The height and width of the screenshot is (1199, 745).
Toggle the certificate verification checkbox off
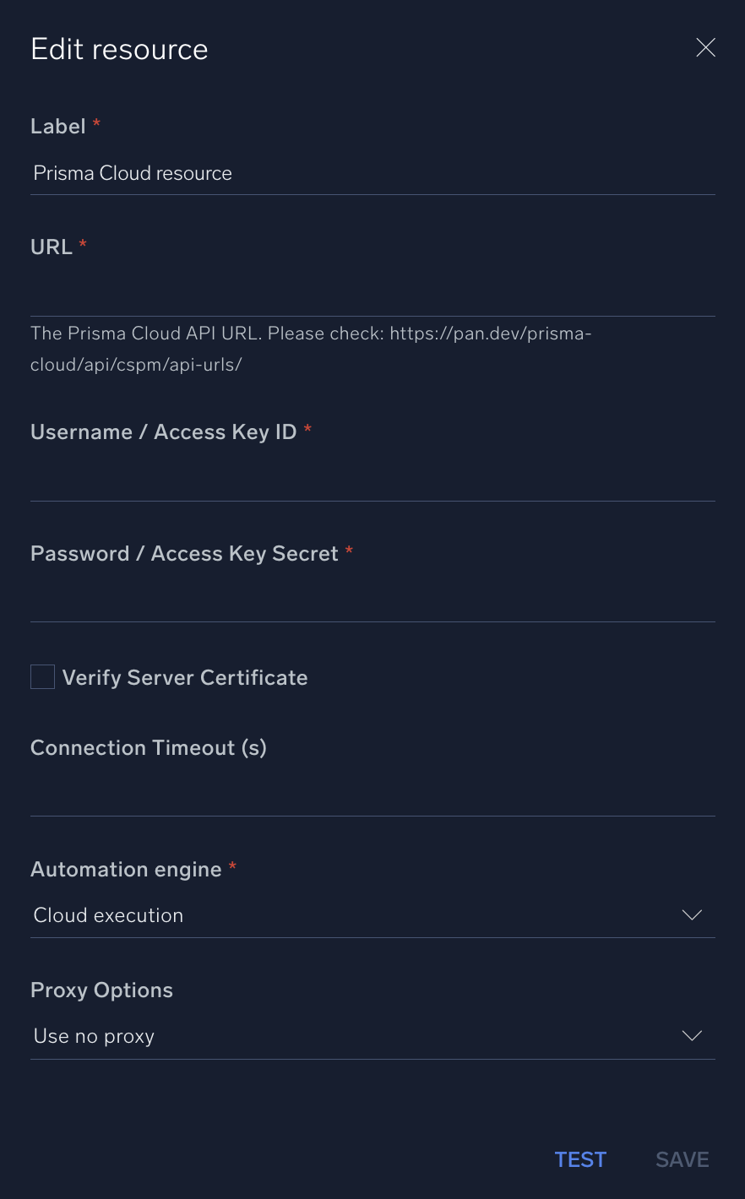[x=42, y=676]
